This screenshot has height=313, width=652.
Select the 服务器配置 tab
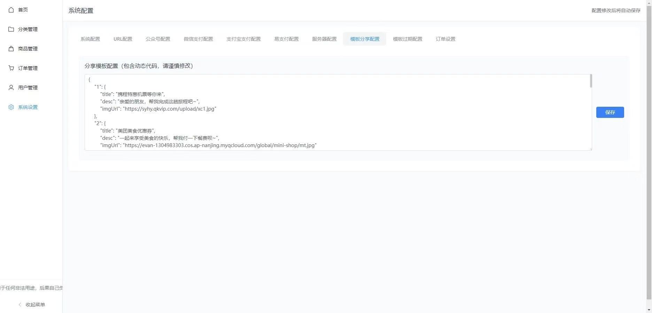(324, 39)
